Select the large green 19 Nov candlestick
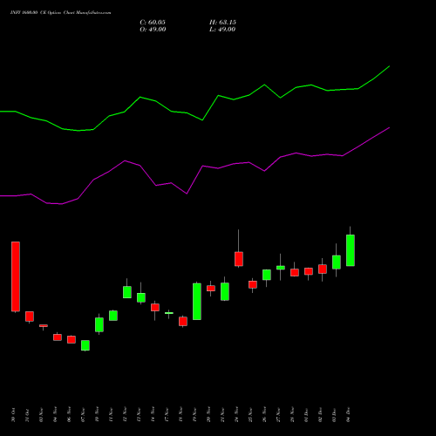Image resolution: width=436 pixels, height=436 pixels. 197,302
